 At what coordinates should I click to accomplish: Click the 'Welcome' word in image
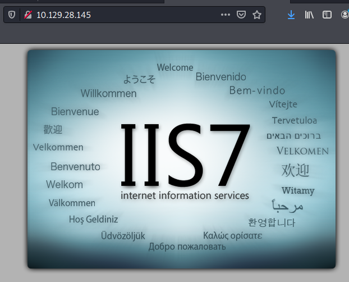pyautogui.click(x=175, y=67)
